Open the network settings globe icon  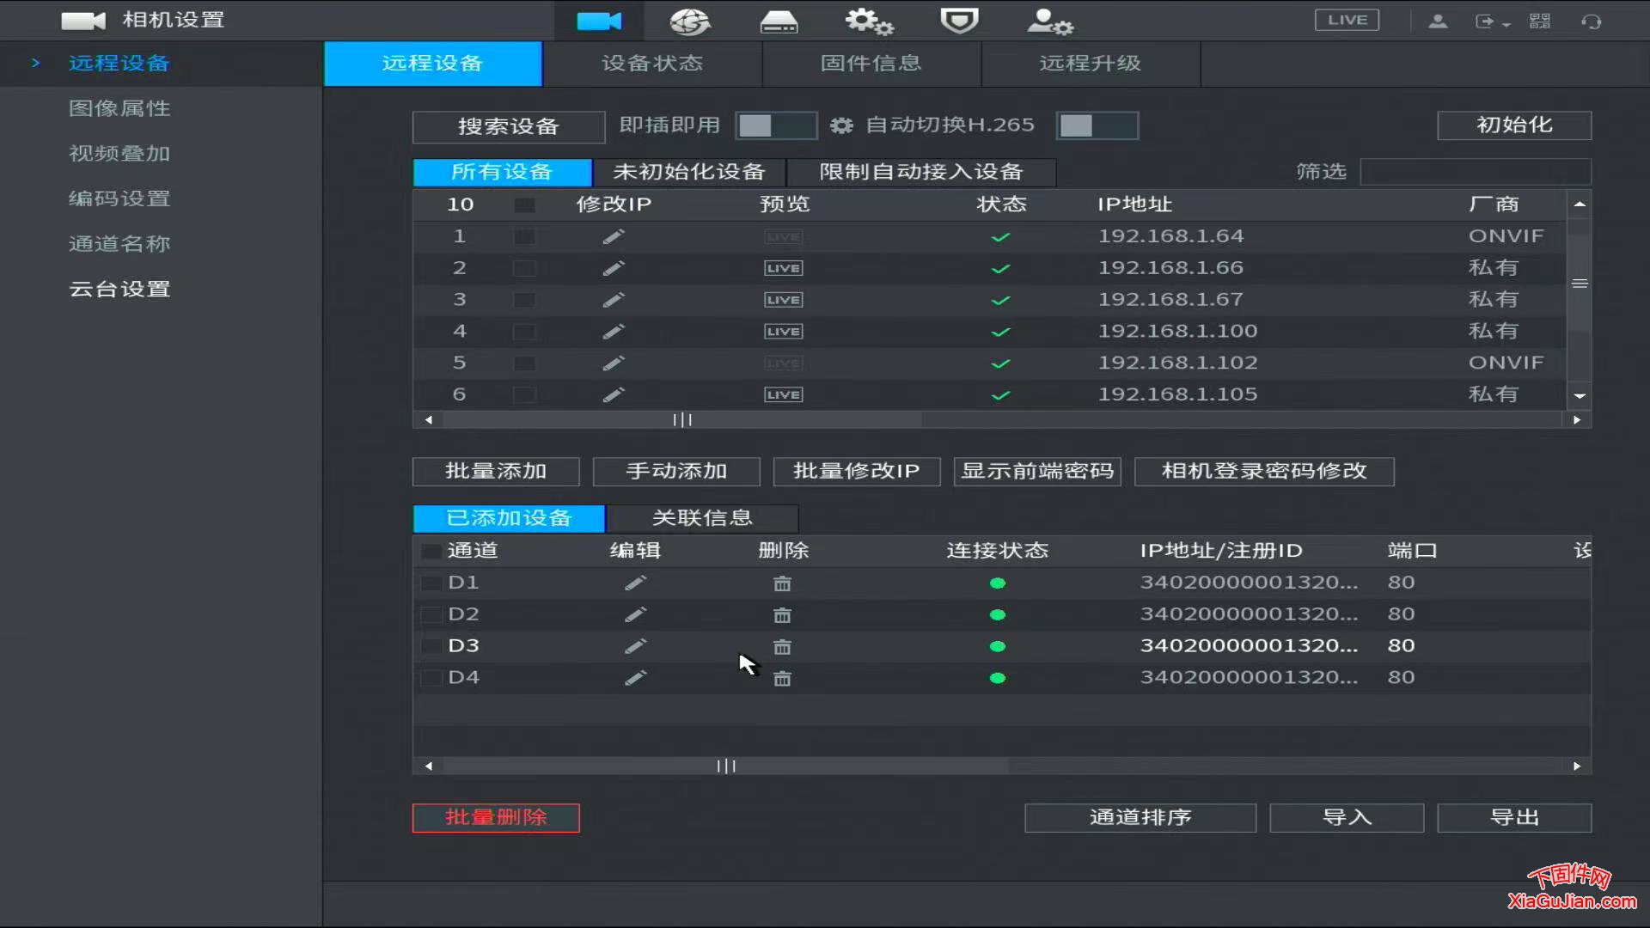[x=689, y=21]
